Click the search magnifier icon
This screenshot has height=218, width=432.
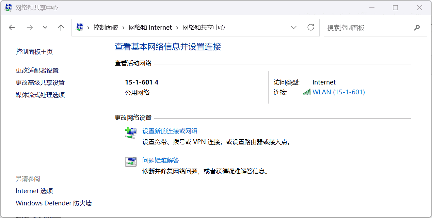click(x=417, y=28)
